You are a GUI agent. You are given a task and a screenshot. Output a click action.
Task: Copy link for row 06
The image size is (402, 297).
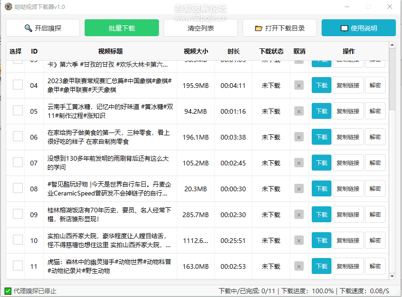(x=348, y=137)
